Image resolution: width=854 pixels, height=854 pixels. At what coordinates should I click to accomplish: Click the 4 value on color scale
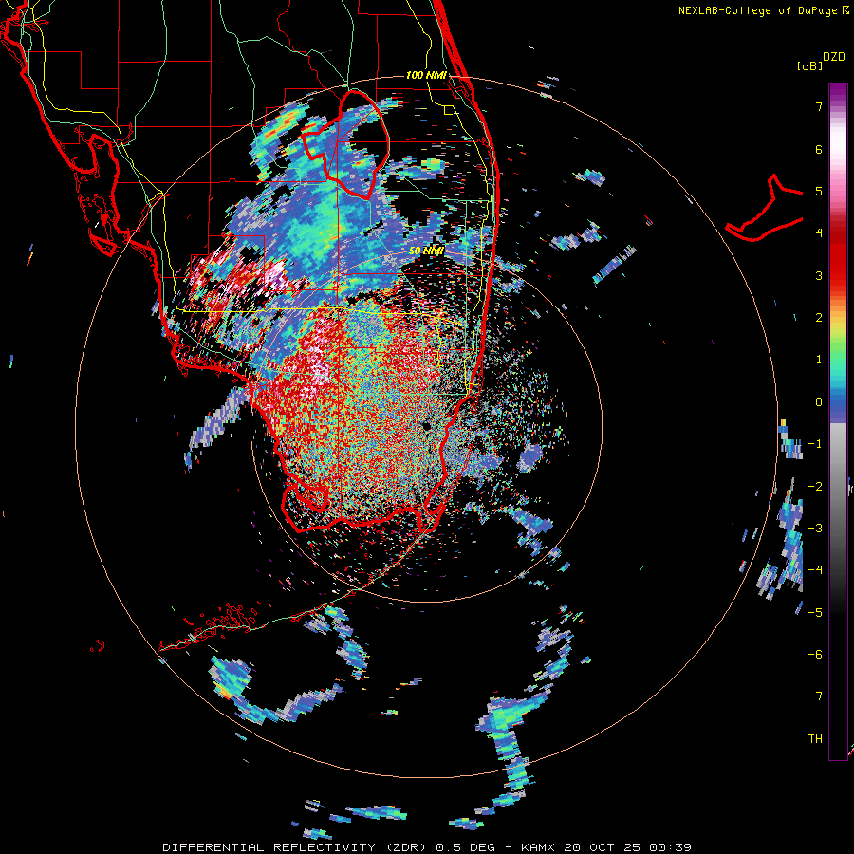819,233
